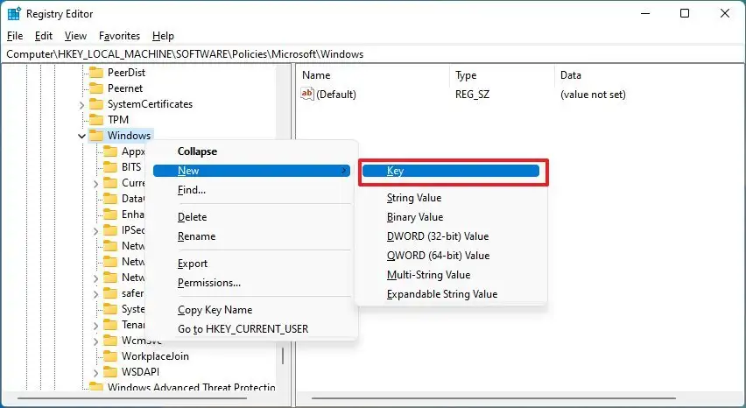Screen dimensions: 746x408
Task: Choose Go to HKEY_CURRENT_USER
Action: point(243,329)
